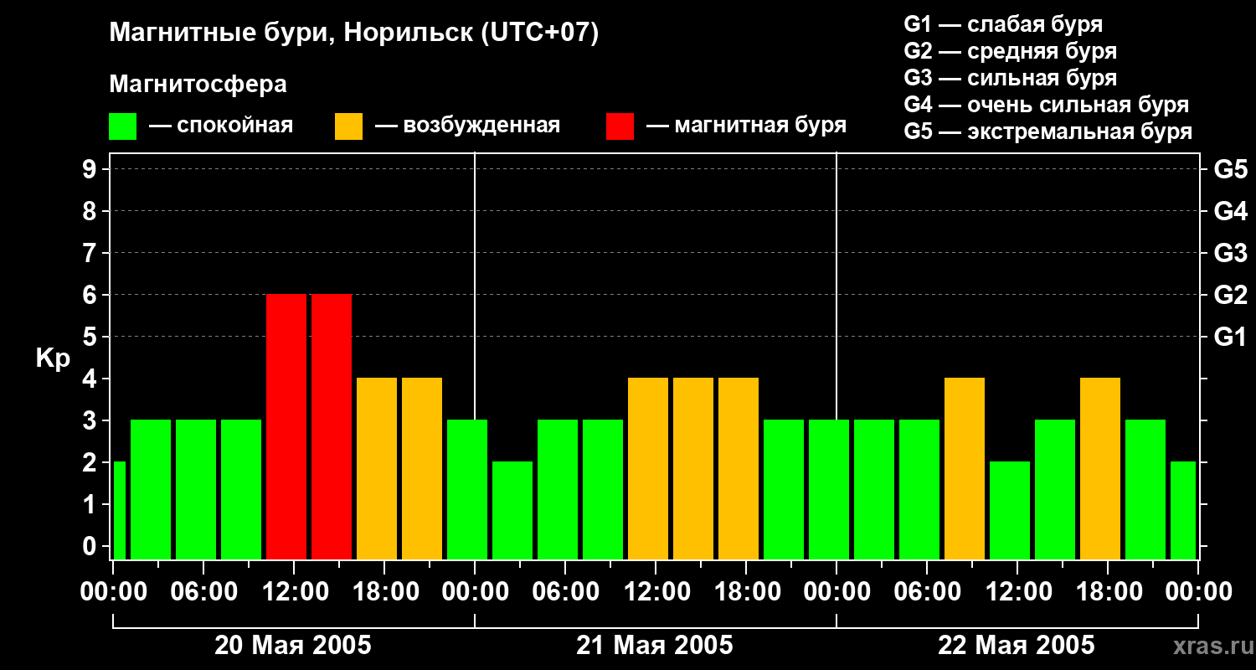Select the 'G4 — очень сильная буря' line

[x=1047, y=105]
